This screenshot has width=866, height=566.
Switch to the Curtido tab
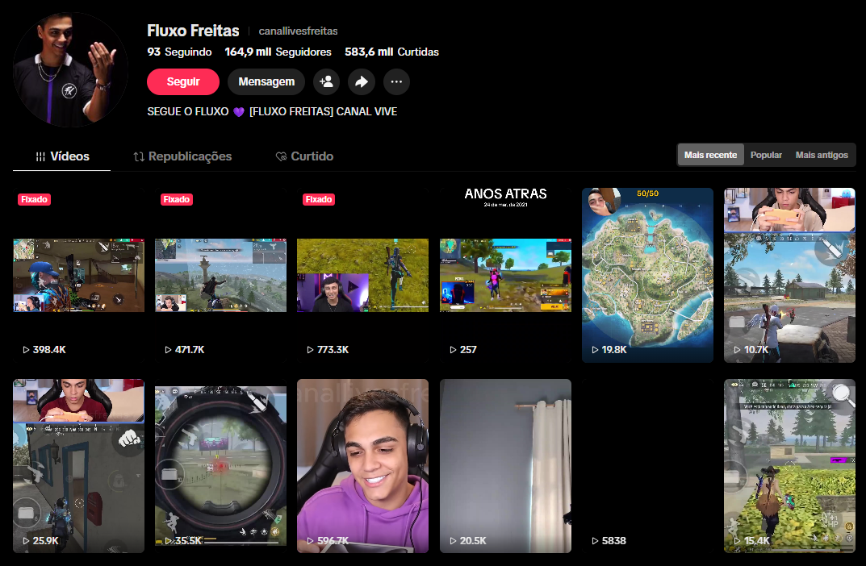(305, 156)
